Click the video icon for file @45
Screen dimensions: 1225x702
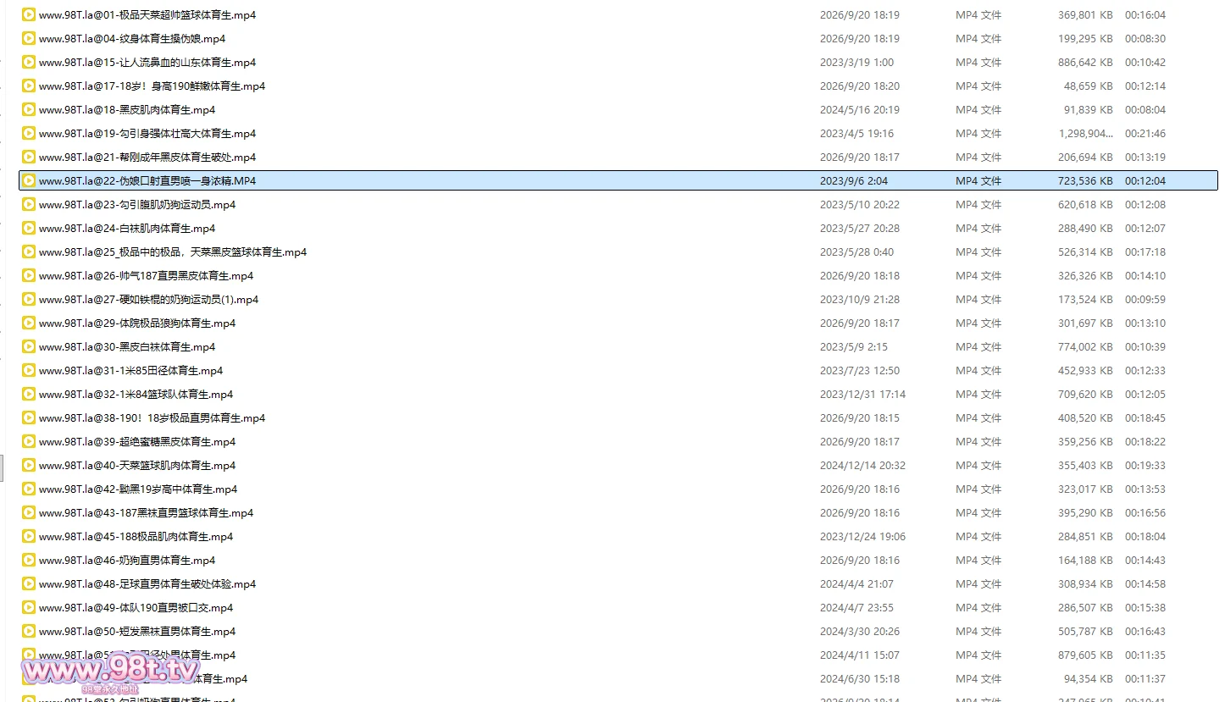29,537
